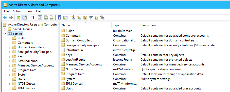Expand the Users tree node

(x=10, y=79)
